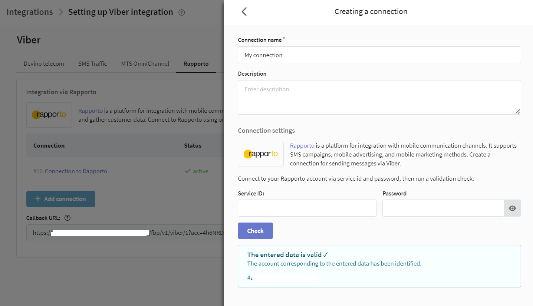Click 'The account corresponding' confirmation text
533x306 pixels.
coord(334,264)
